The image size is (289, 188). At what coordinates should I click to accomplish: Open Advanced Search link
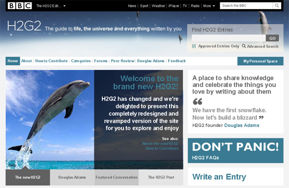point(263,47)
